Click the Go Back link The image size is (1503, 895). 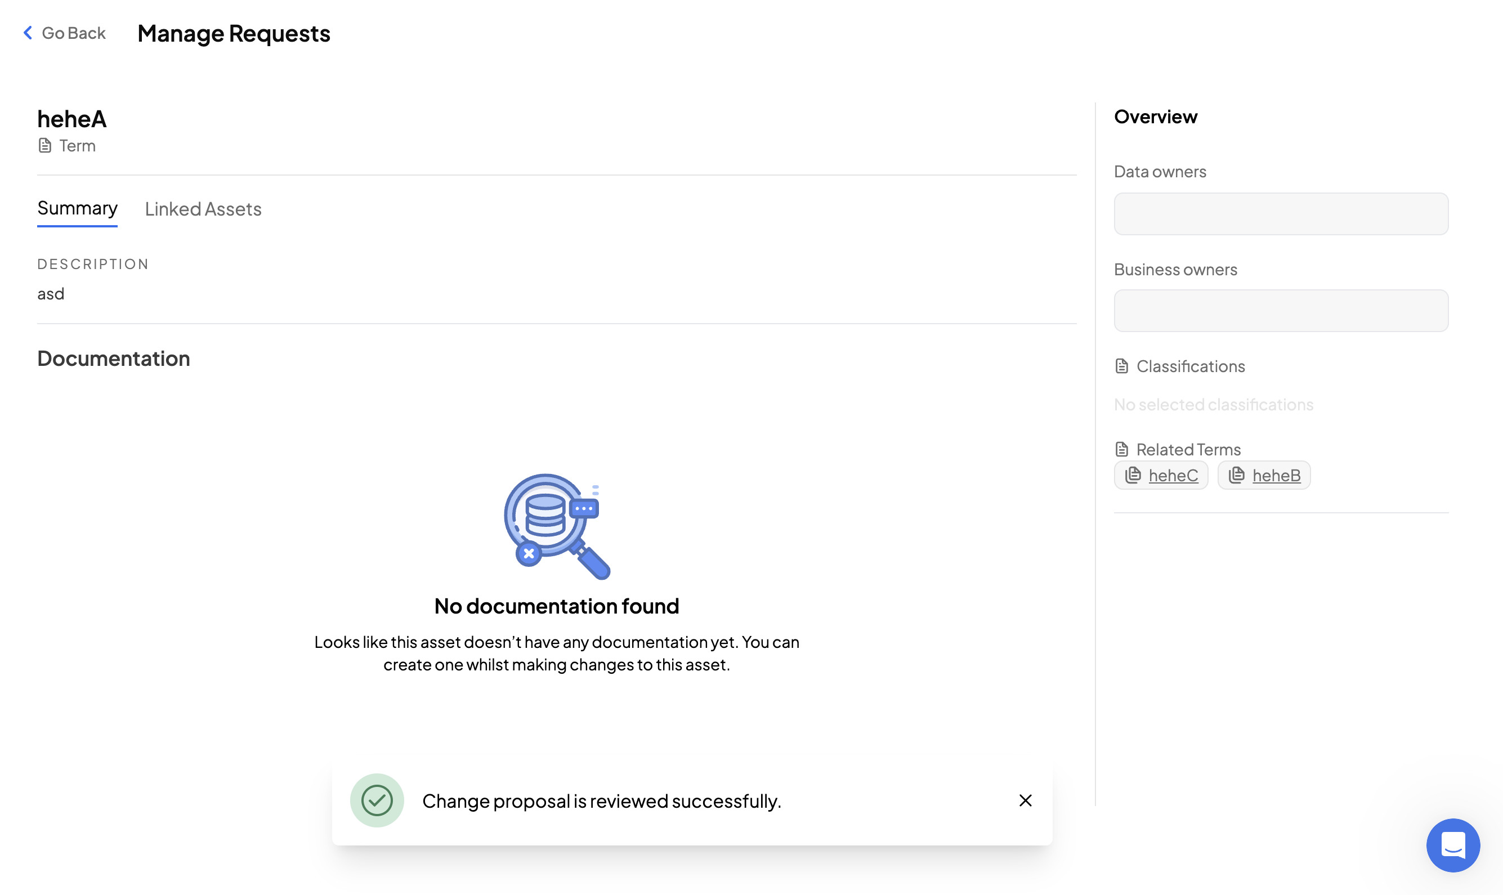coord(73,33)
